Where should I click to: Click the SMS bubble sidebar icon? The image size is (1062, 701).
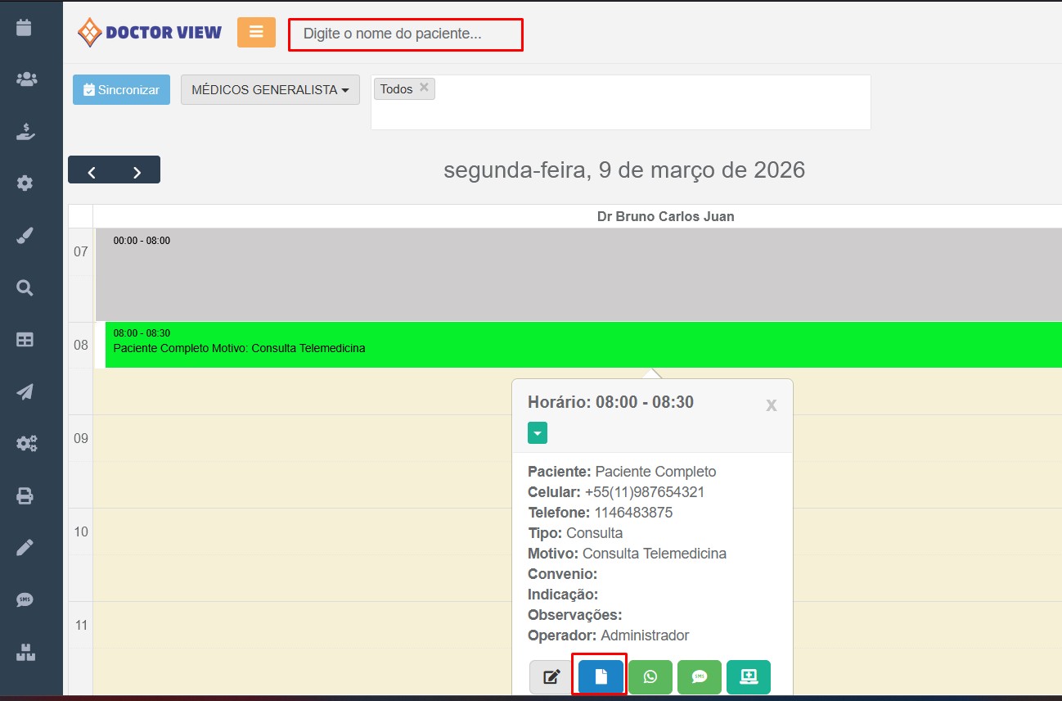tap(25, 599)
